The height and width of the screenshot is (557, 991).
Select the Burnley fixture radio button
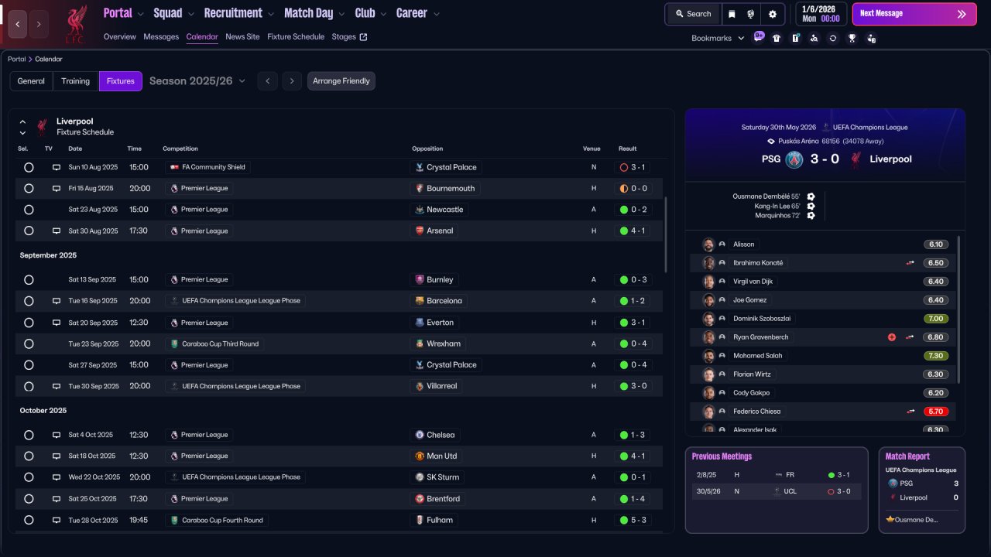[29, 280]
